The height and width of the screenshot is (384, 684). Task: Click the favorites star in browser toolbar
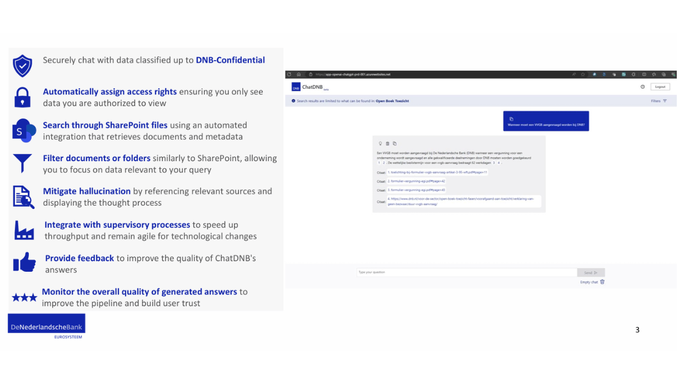point(583,74)
